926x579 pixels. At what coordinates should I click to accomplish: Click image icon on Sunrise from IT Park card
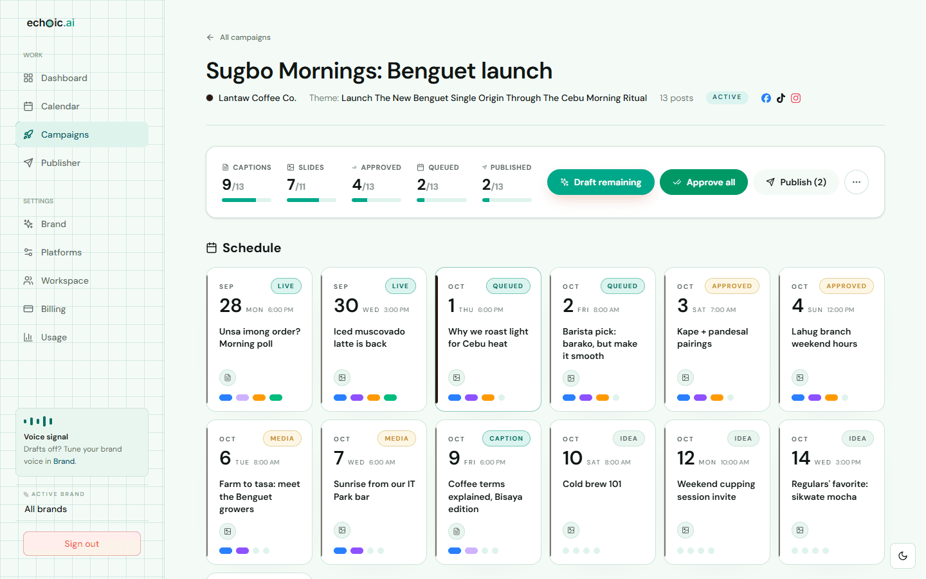(x=342, y=530)
